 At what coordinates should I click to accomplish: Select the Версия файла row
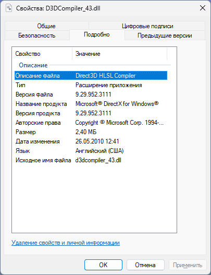91,94
